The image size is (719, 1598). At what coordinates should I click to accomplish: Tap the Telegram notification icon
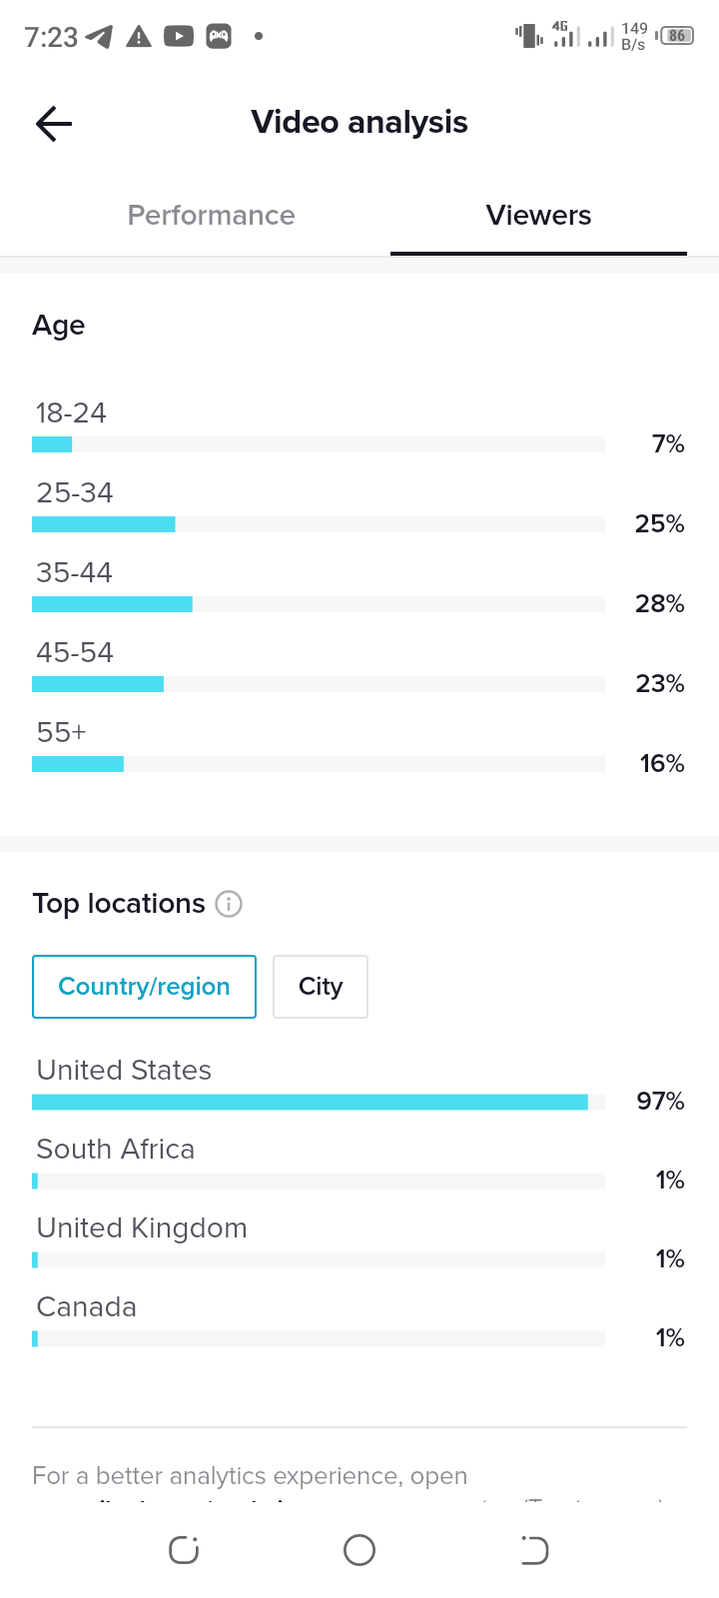(99, 37)
